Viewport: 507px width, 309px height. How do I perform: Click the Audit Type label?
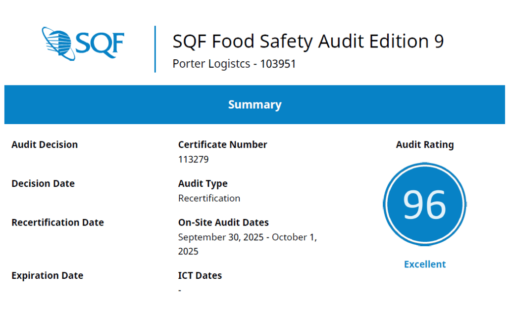[203, 183]
